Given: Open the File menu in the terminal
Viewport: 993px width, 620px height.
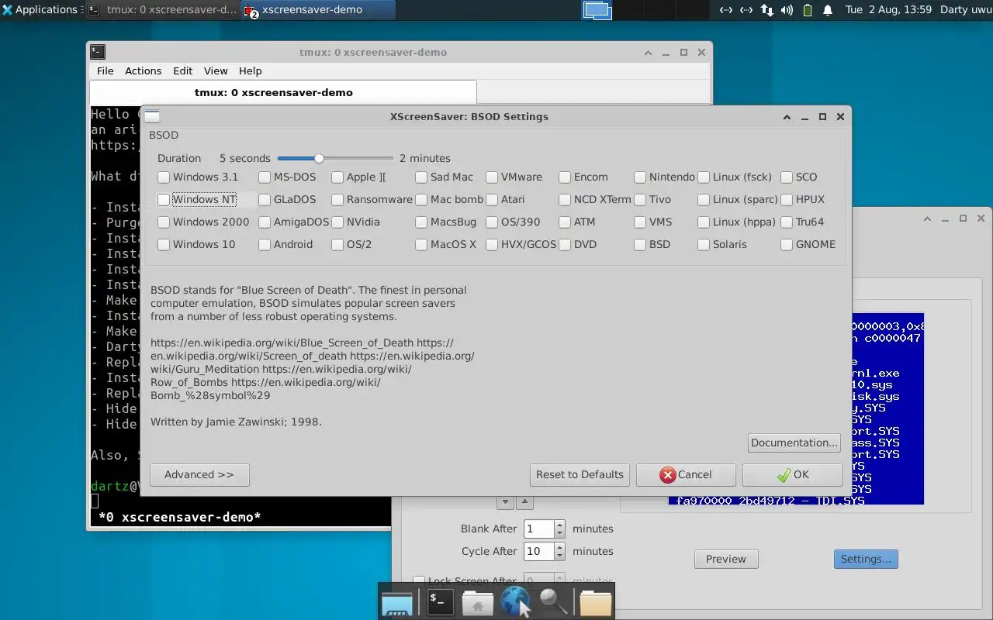Looking at the screenshot, I should tap(105, 71).
